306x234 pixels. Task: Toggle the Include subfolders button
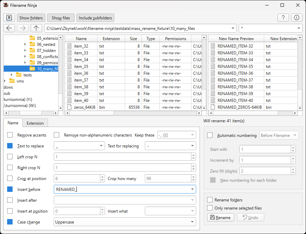95,18
